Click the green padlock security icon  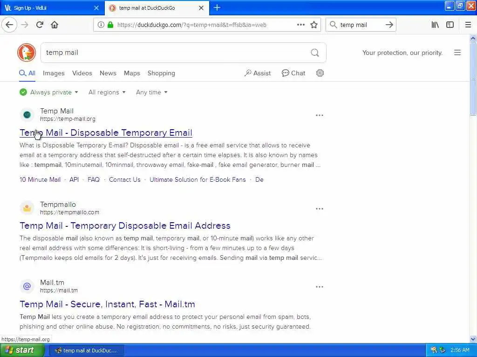(110, 25)
